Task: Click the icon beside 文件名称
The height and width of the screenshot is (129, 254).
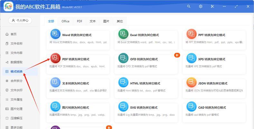Action: [7, 44]
